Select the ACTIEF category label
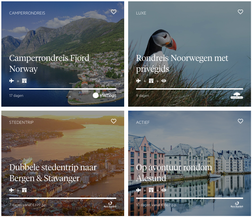 143,122
